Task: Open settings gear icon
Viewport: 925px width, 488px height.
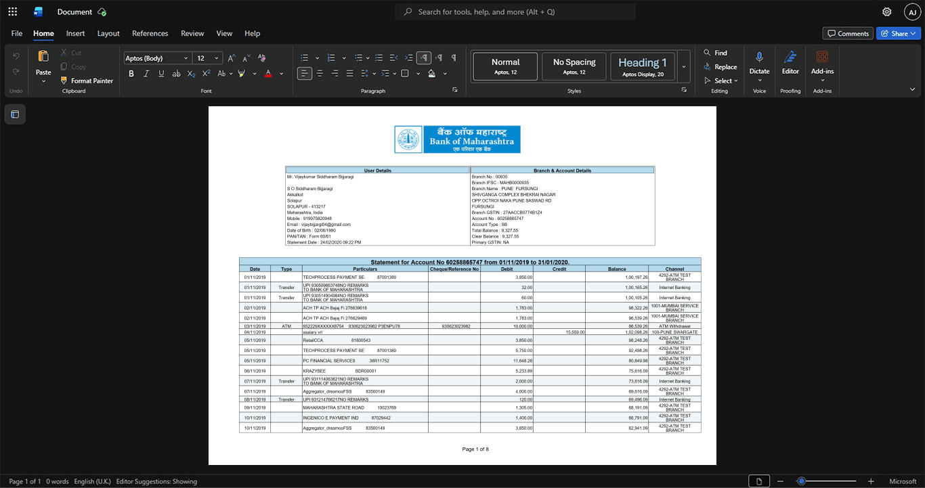Action: coord(887,12)
